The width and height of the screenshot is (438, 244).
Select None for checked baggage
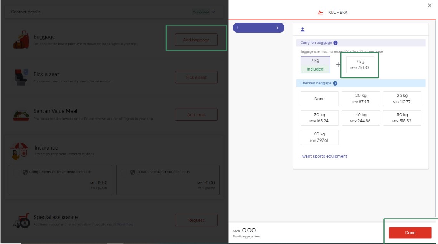[319, 99]
